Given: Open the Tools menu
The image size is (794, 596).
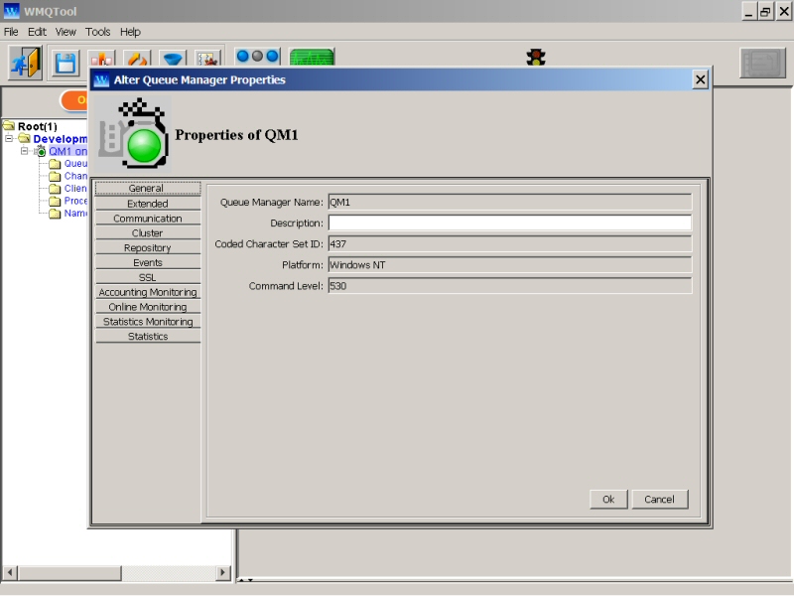Looking at the screenshot, I should point(97,32).
